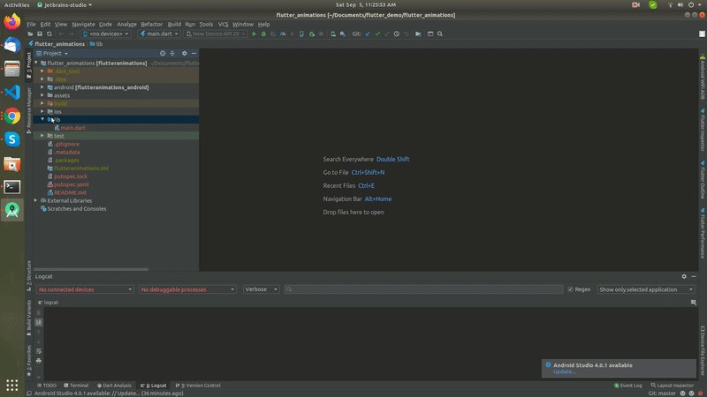This screenshot has width=707, height=397.
Task: Start debugging with the bug icon
Action: coord(263,34)
